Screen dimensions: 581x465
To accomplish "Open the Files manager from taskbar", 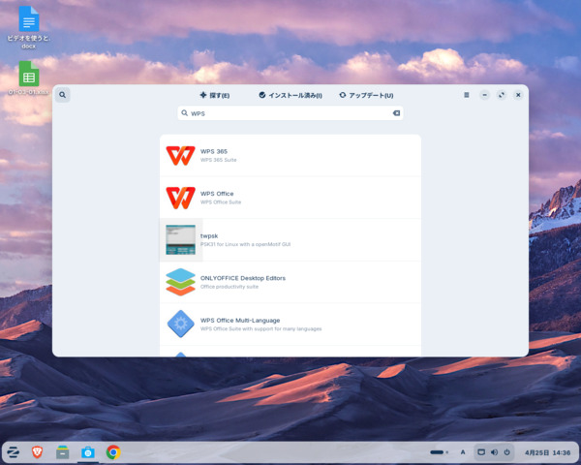I will tap(62, 452).
